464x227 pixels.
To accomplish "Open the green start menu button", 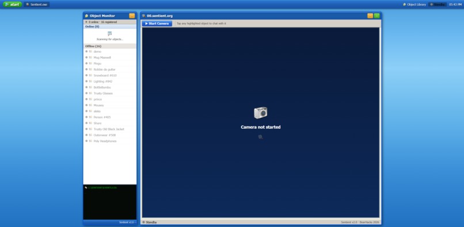I will (x=13, y=5).
